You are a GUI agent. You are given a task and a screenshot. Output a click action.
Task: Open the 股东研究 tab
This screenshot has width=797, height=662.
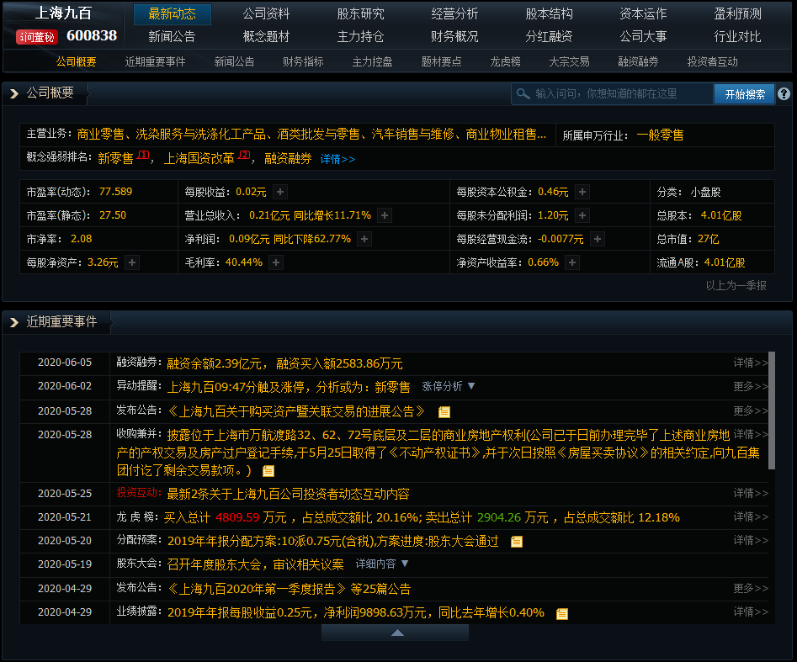[x=360, y=13]
